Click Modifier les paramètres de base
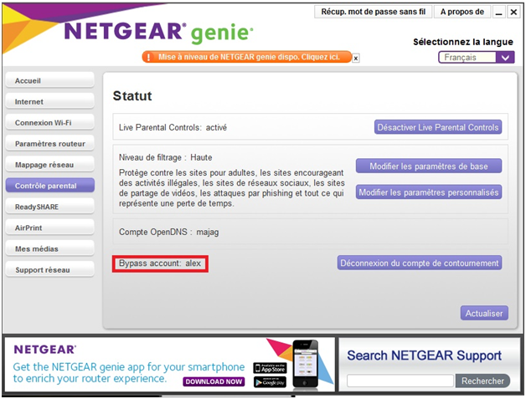The width and height of the screenshot is (526, 399). click(x=429, y=166)
